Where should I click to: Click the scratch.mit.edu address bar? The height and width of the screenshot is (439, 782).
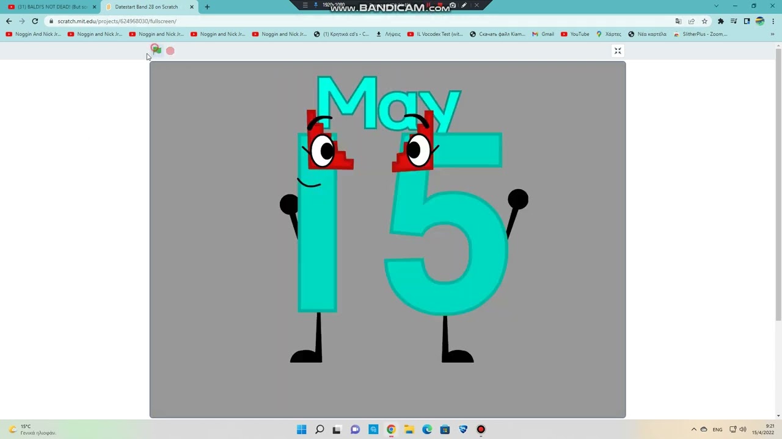360,21
